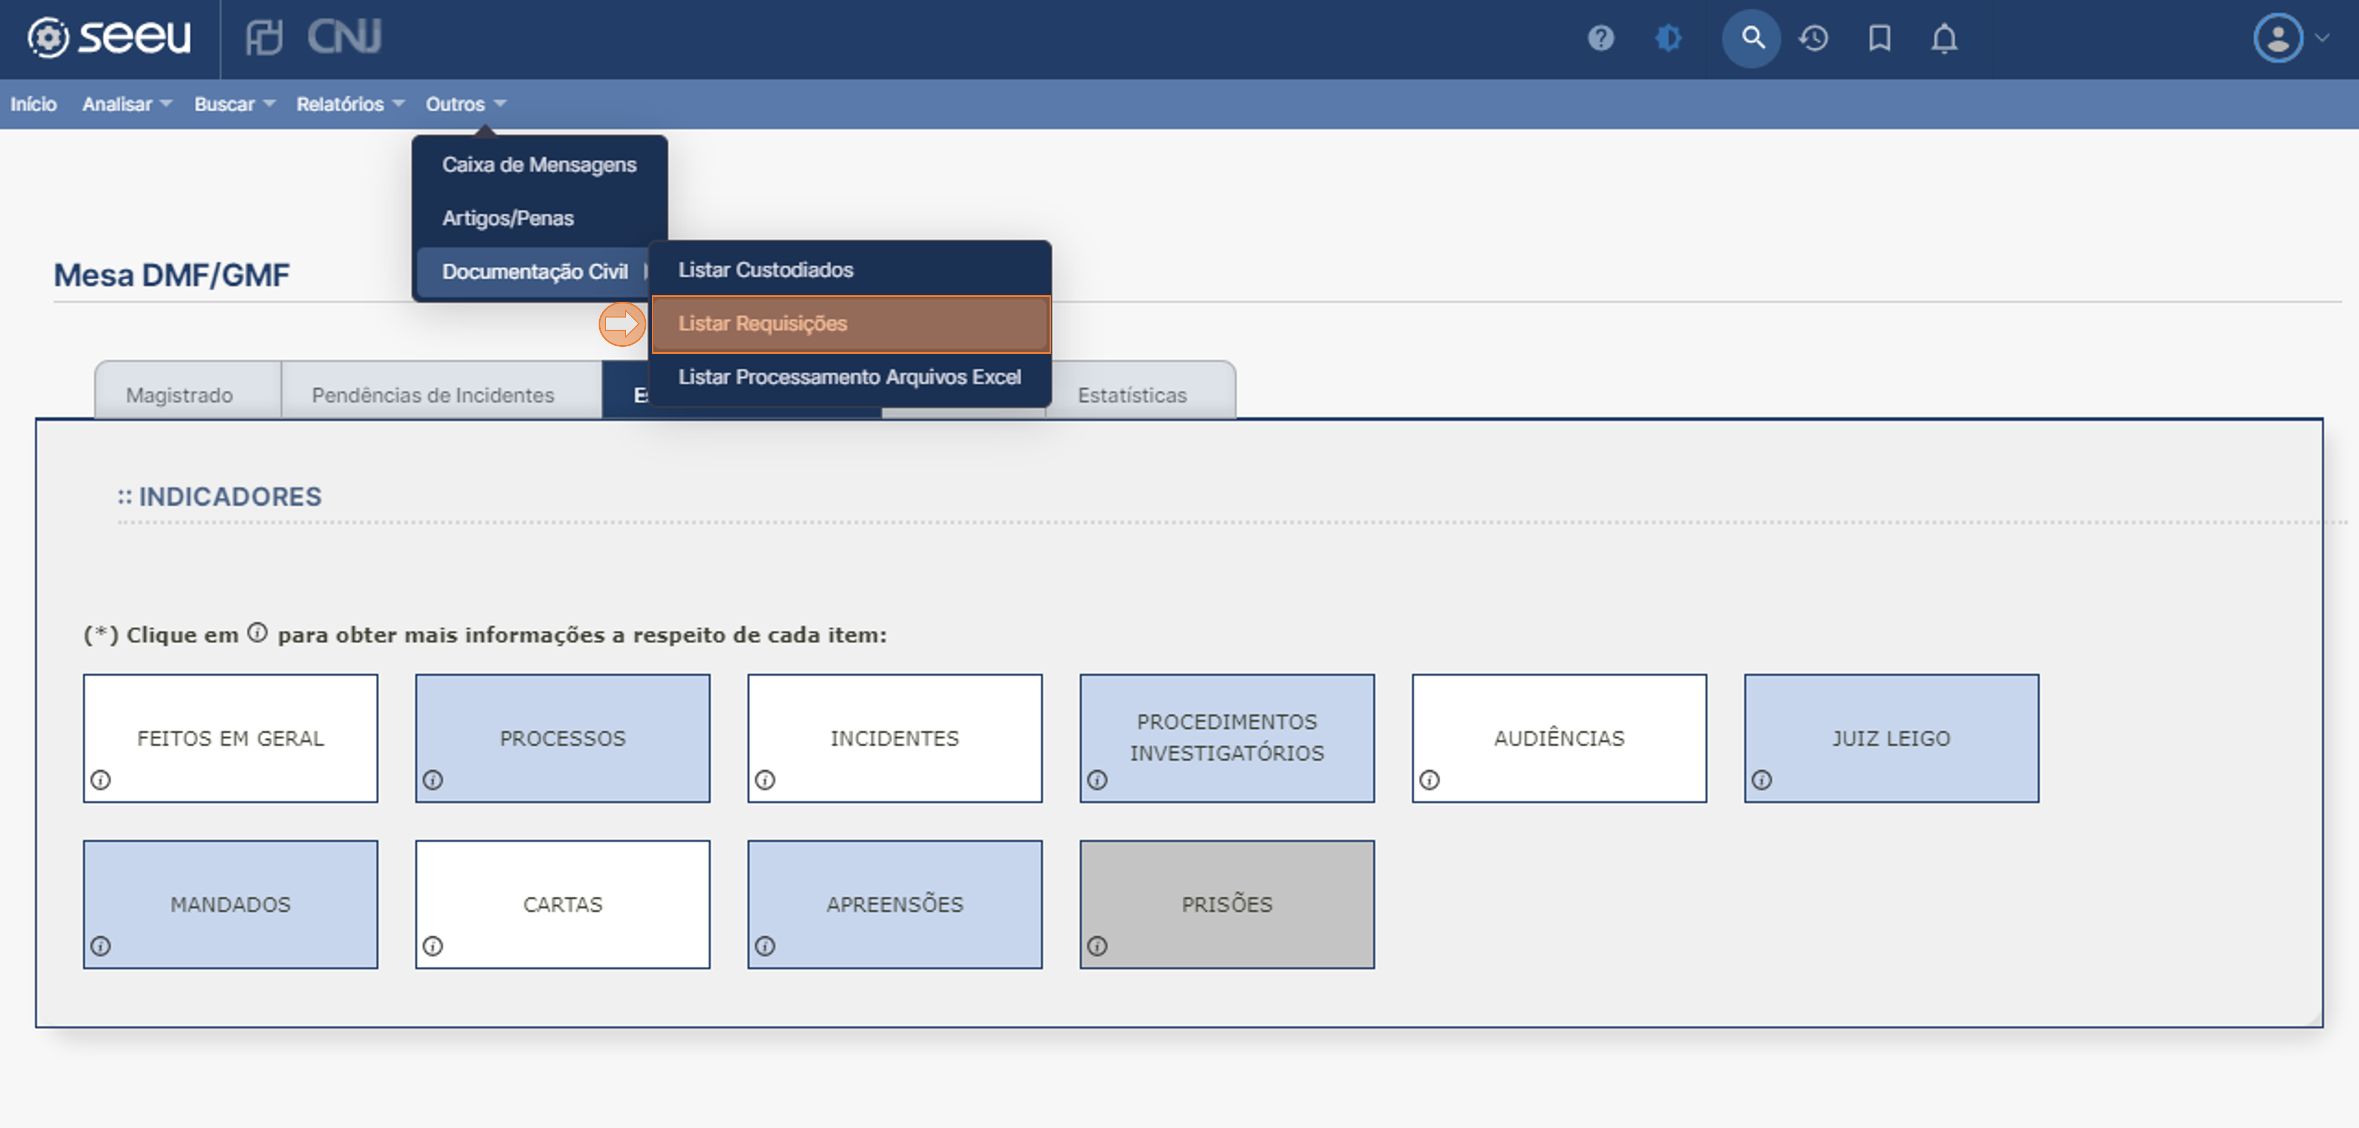Viewport: 2359px width, 1128px height.
Task: Click the SEEU logo
Action: point(109,38)
